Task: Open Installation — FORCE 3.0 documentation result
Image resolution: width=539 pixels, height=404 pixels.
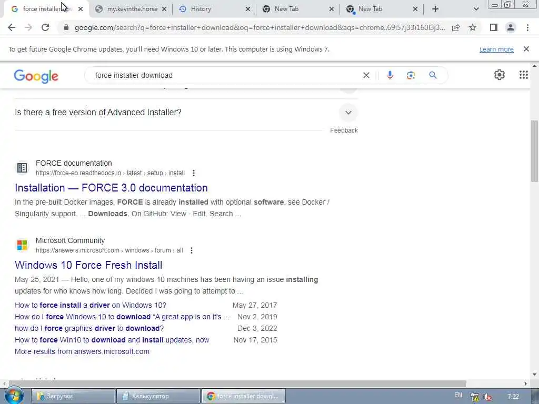Action: pos(112,188)
